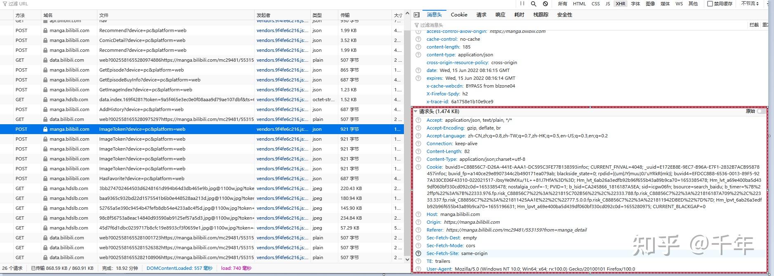Click lock icon on AddHistory request row
Image resolution: width=774 pixels, height=276 pixels.
pyautogui.click(x=45, y=109)
